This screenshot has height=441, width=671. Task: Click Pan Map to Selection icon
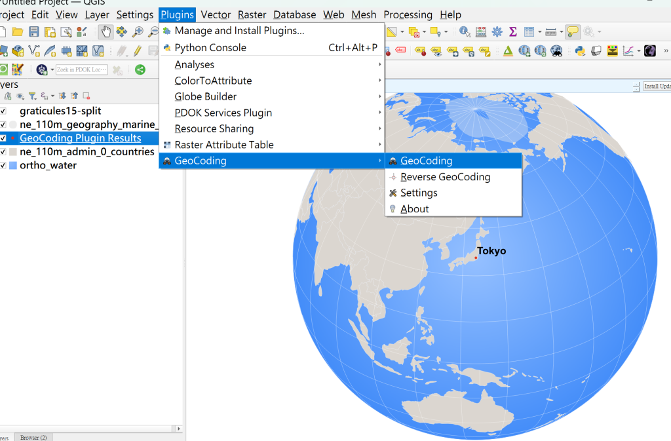pyautogui.click(x=121, y=31)
